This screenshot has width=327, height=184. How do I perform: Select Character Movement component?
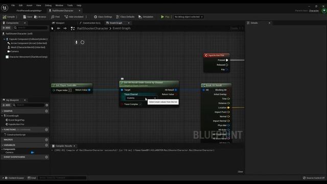tap(27, 57)
